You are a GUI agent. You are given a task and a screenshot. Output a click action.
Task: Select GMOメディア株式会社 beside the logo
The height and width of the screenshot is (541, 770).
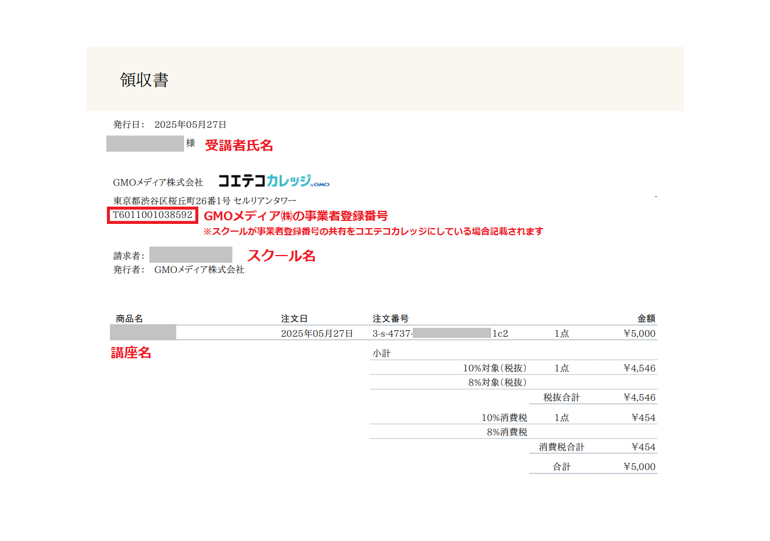tap(158, 182)
